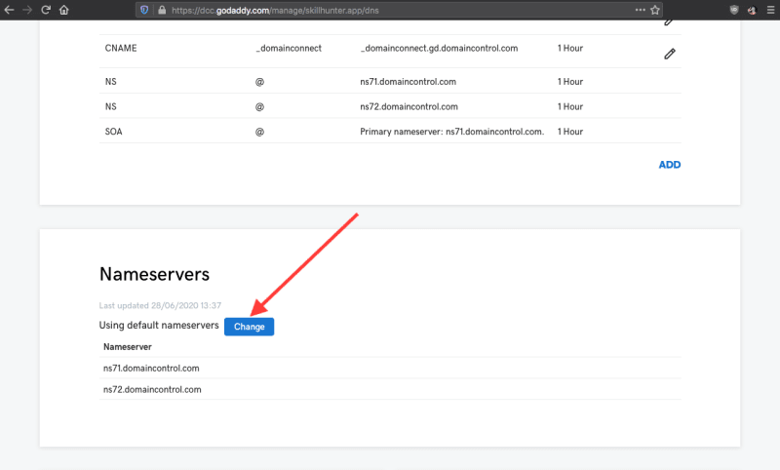Image resolution: width=780 pixels, height=470 pixels.
Task: Select ns72.domaincontrol.com in NS record row
Action: (409, 106)
